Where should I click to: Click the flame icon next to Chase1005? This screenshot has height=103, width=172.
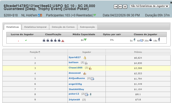click(x=90, y=68)
